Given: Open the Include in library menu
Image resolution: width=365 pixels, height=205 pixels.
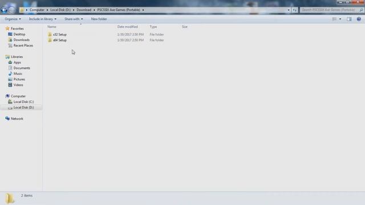Looking at the screenshot, I should 43,19.
